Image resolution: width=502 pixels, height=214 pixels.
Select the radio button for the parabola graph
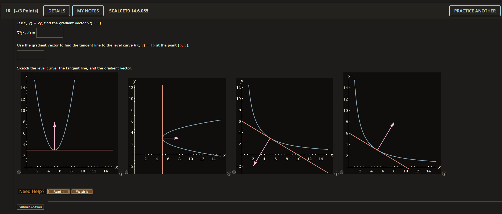[19, 172]
